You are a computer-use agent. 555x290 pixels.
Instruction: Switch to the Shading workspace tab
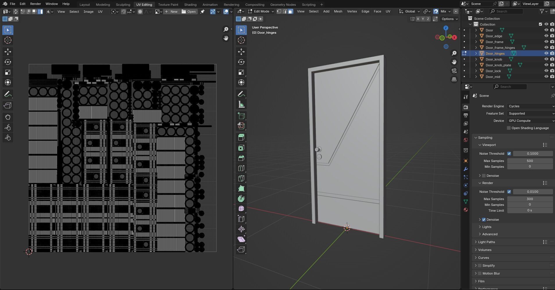coord(190,5)
